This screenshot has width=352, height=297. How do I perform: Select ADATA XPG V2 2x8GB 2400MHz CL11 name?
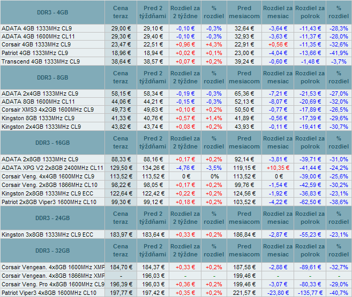[53, 168]
